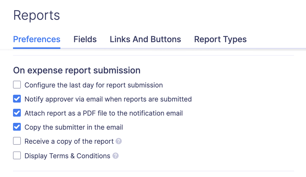This screenshot has width=306, height=177.
Task: Disable the Copy the submitter in the email checkbox
Action: point(17,127)
